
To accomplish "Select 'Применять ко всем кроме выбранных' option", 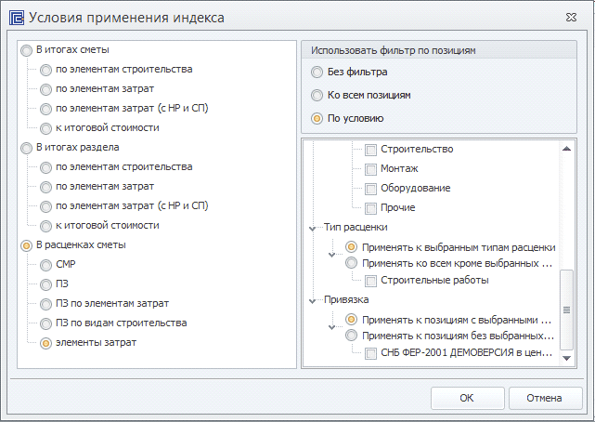I will (352, 263).
